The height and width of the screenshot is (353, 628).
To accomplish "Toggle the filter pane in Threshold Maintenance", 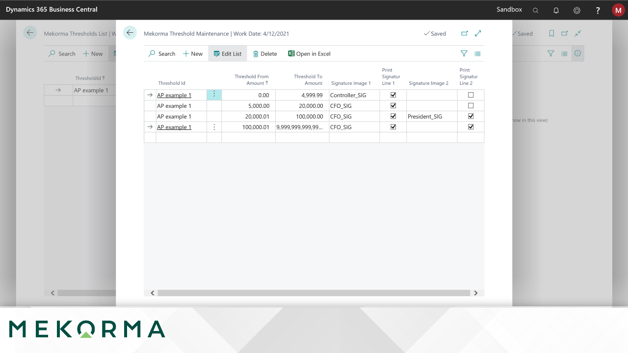I will coord(464,53).
